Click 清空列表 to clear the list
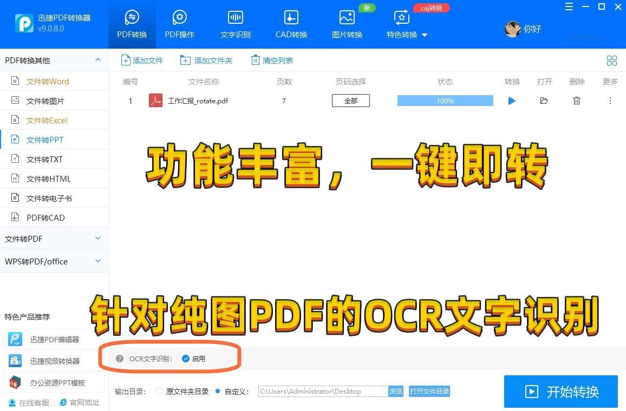The height and width of the screenshot is (411, 626). [272, 61]
